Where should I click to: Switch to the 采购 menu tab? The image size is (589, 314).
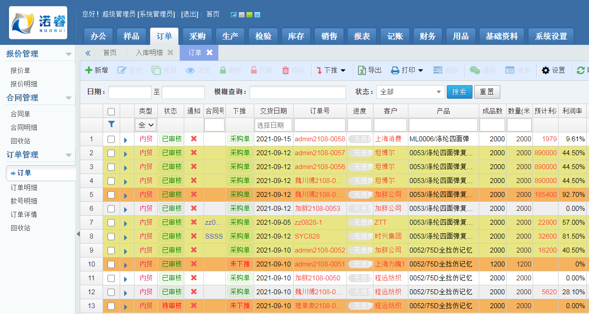[x=197, y=36]
